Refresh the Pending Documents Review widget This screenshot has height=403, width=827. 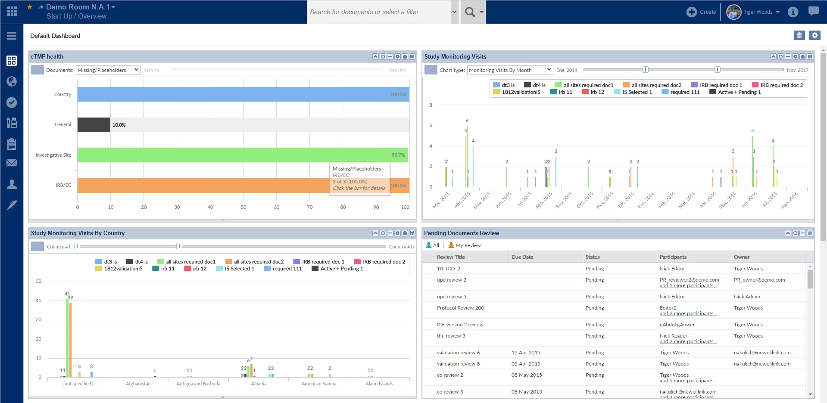point(795,233)
